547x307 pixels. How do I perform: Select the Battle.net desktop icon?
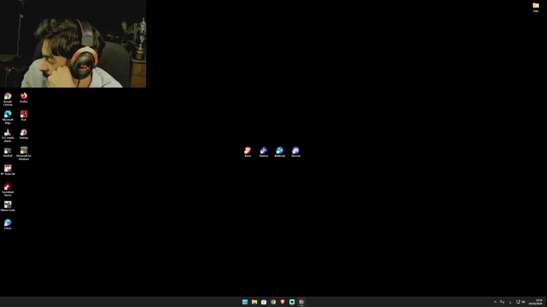279,152
